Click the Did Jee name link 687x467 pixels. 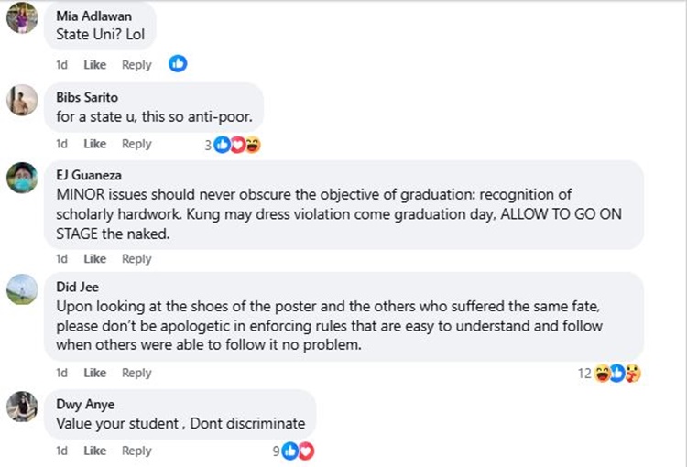click(77, 287)
